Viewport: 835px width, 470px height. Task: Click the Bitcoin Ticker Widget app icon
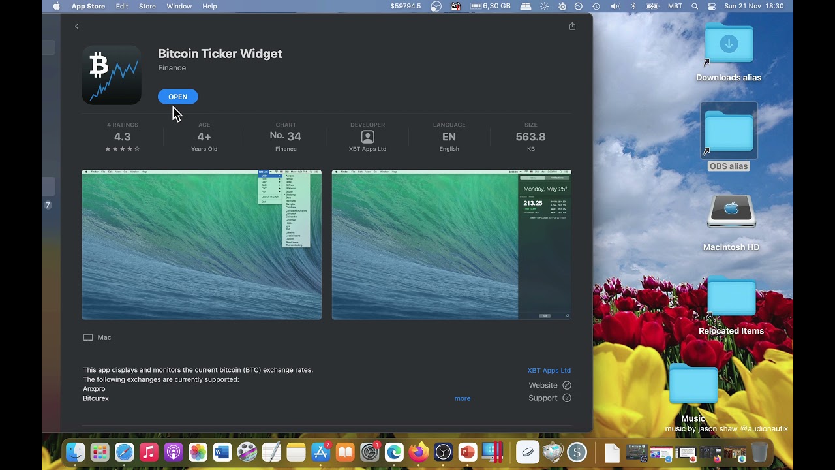(112, 75)
